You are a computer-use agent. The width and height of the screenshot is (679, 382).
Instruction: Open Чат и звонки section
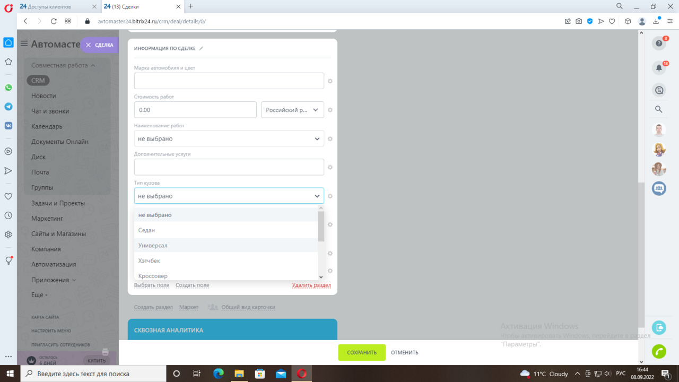[x=50, y=111]
